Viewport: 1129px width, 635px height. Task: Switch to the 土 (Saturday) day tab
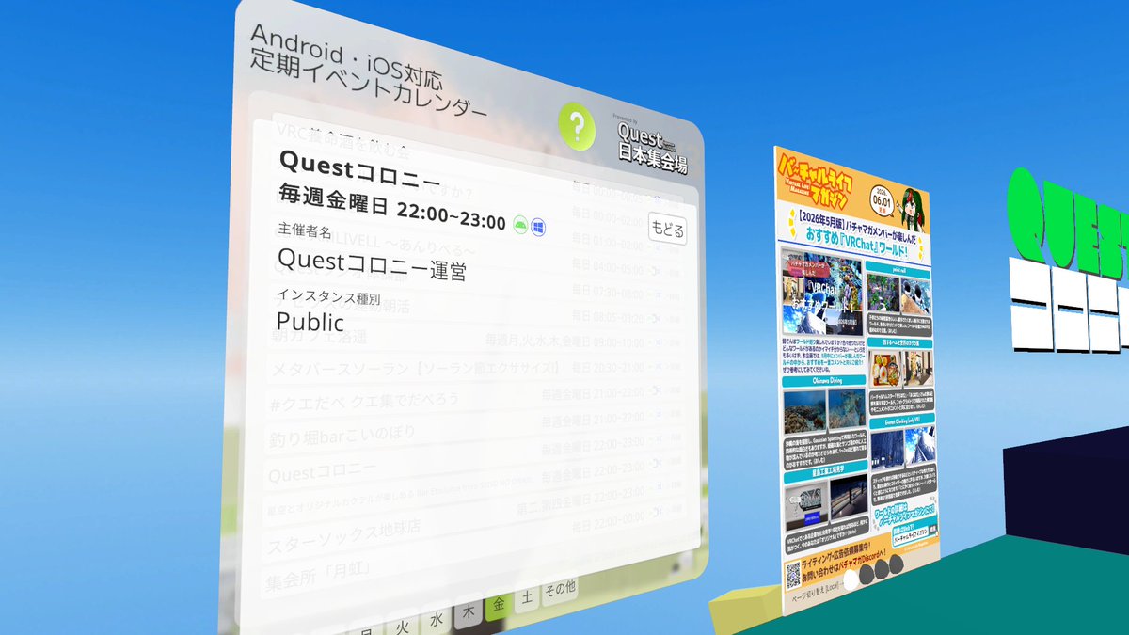pos(528,596)
